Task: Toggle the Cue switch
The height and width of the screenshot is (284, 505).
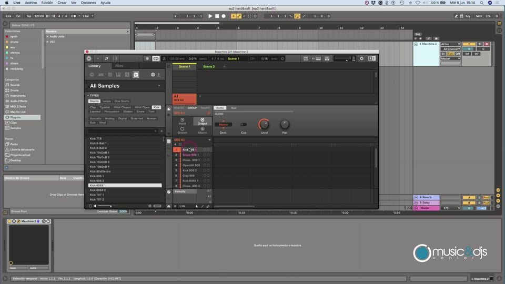Action: coord(244,125)
